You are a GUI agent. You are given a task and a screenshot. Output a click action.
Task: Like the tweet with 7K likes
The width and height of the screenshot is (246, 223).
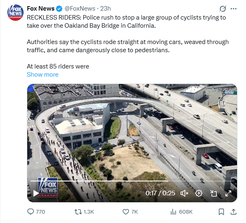point(130,212)
